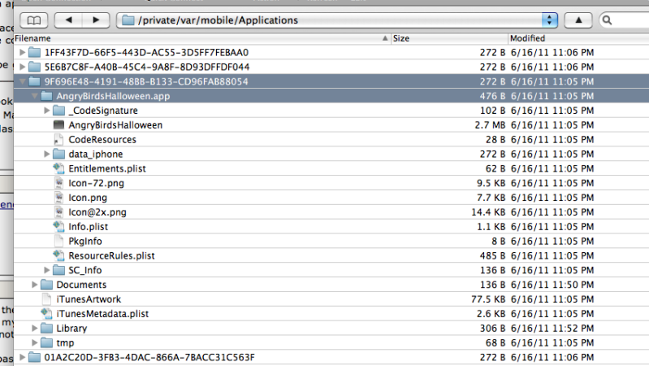
Task: Click folder icon of 9F696E48-4191 row
Action: tap(34, 81)
